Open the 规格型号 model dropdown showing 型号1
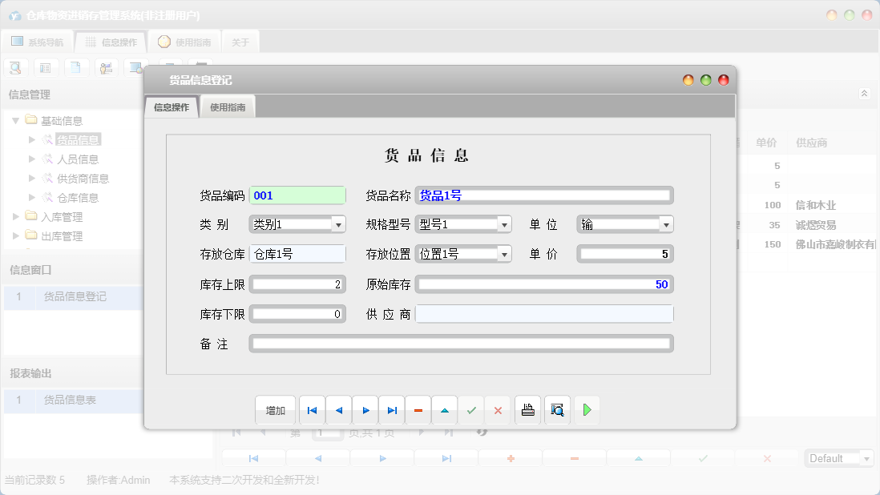This screenshot has width=880, height=495. (x=503, y=224)
